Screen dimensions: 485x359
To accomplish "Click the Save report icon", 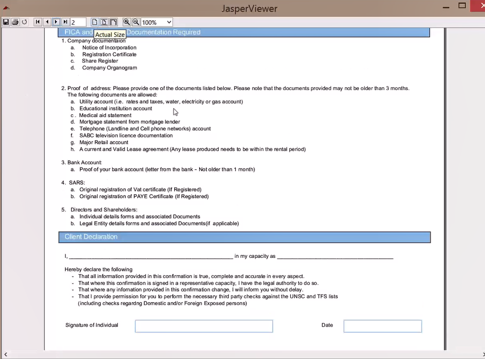I will click(6, 22).
